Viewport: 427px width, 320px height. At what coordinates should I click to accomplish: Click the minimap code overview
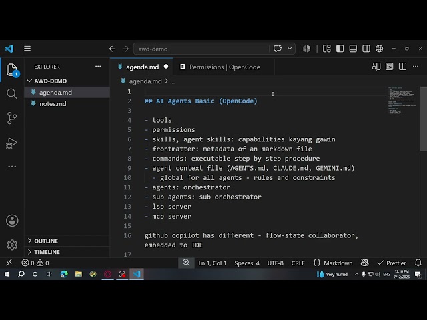tap(402, 101)
